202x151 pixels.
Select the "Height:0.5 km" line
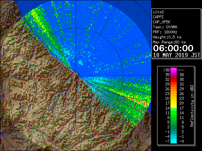point(167,37)
